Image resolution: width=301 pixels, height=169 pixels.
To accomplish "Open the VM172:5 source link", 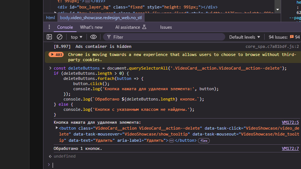I will point(290,122).
